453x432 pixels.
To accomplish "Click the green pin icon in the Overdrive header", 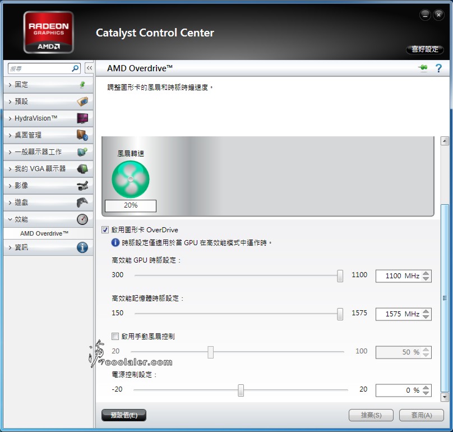I will pos(423,68).
